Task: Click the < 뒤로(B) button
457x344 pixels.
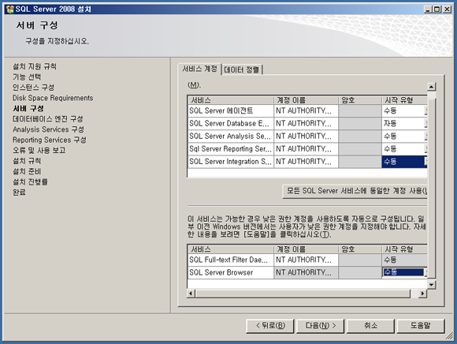Action: click(270, 326)
